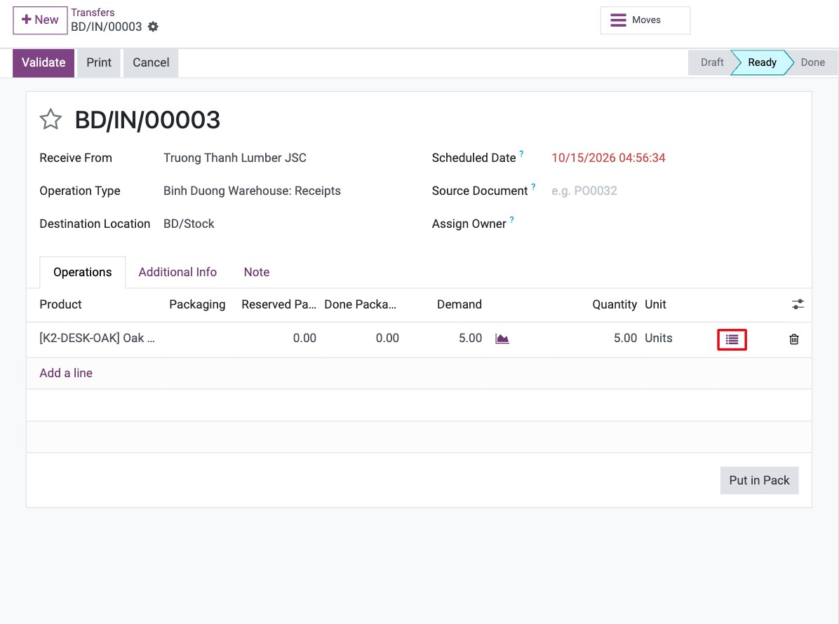Click the Moves hamburger icon button
This screenshot has width=839, height=624.
(x=645, y=20)
